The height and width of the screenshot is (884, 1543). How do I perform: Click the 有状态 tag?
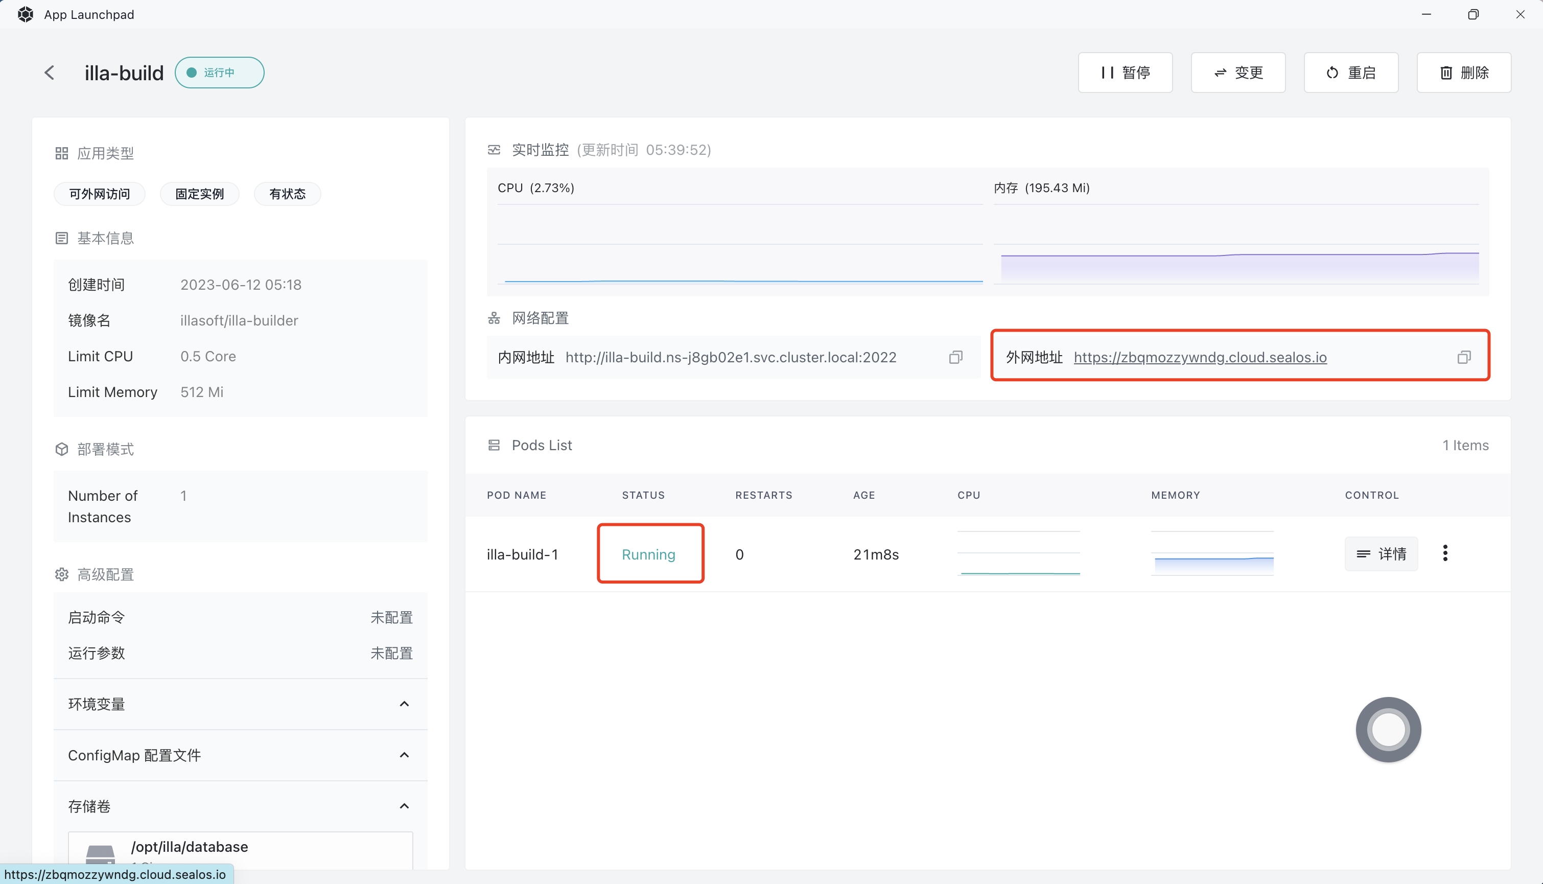tap(287, 194)
